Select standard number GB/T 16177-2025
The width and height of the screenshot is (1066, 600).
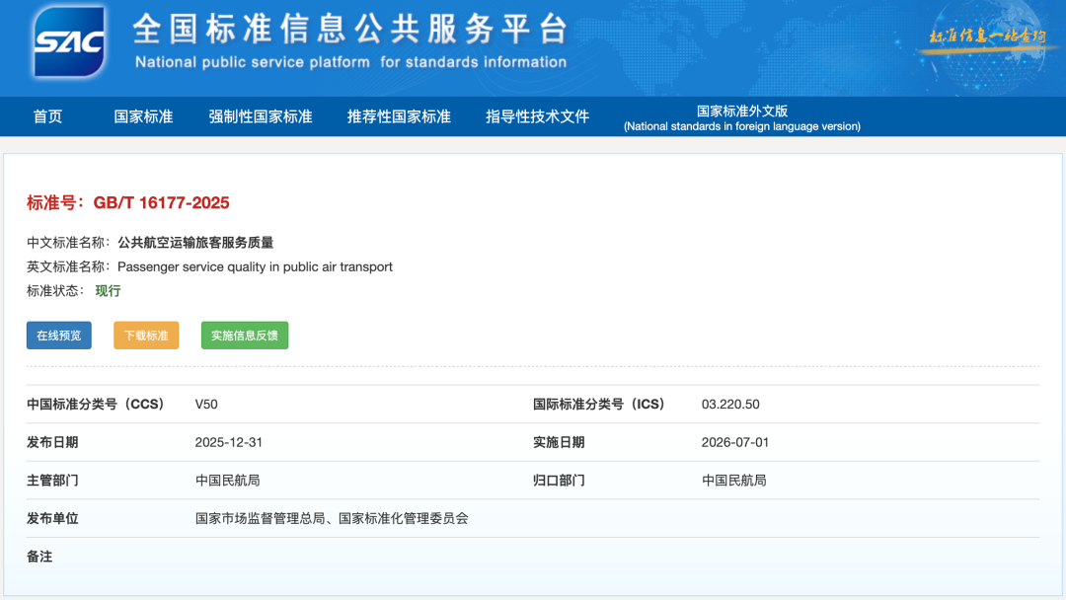point(161,202)
